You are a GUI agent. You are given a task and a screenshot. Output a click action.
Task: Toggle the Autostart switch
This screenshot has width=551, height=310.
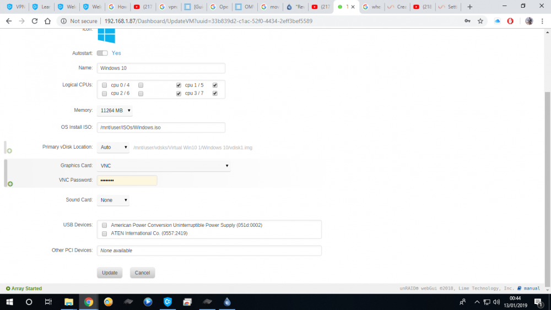coord(102,53)
